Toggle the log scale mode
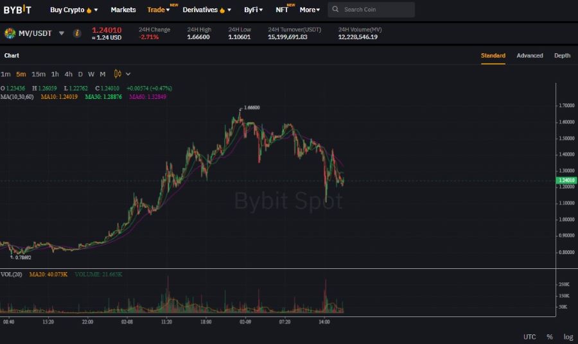The width and height of the screenshot is (578, 344). [x=568, y=337]
